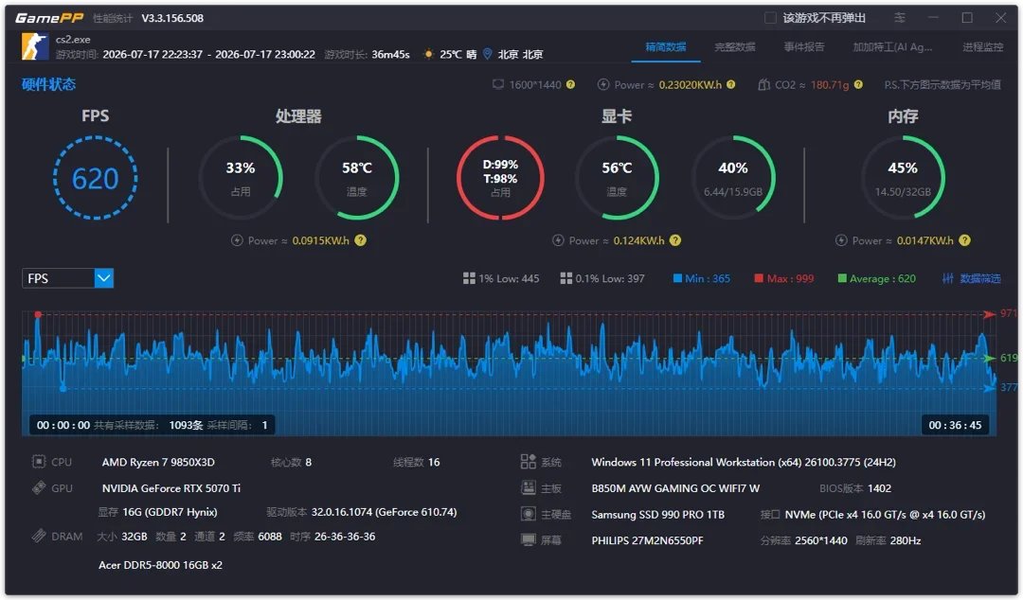Expand the FPS metric dropdown arrow
The width and height of the screenshot is (1023, 600).
tap(104, 278)
